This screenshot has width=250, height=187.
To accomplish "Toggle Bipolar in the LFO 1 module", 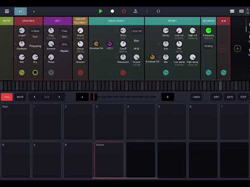I will 64,51.
